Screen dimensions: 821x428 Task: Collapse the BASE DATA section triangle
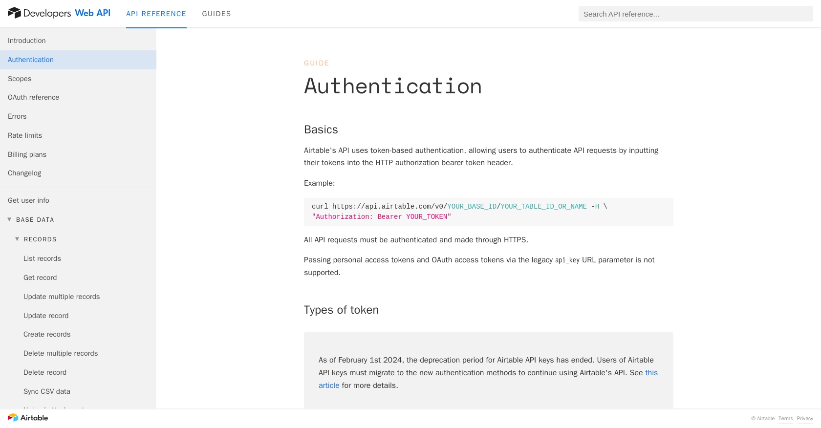click(x=9, y=220)
